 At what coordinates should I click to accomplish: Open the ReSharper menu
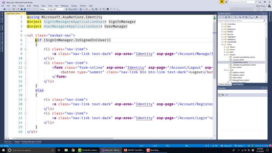point(65,6)
